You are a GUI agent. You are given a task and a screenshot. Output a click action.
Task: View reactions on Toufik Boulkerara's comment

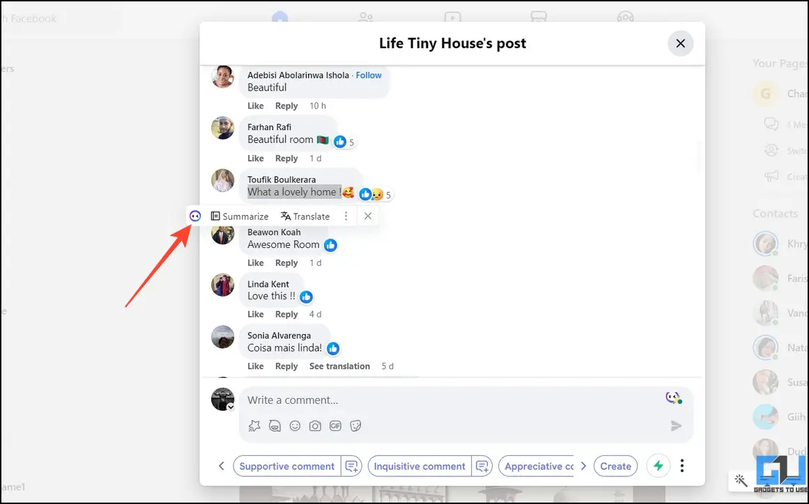(375, 194)
